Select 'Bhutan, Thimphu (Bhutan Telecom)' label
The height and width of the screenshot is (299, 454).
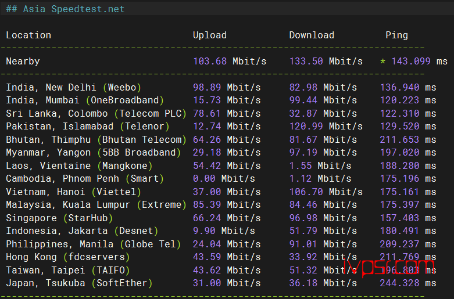pos(96,140)
